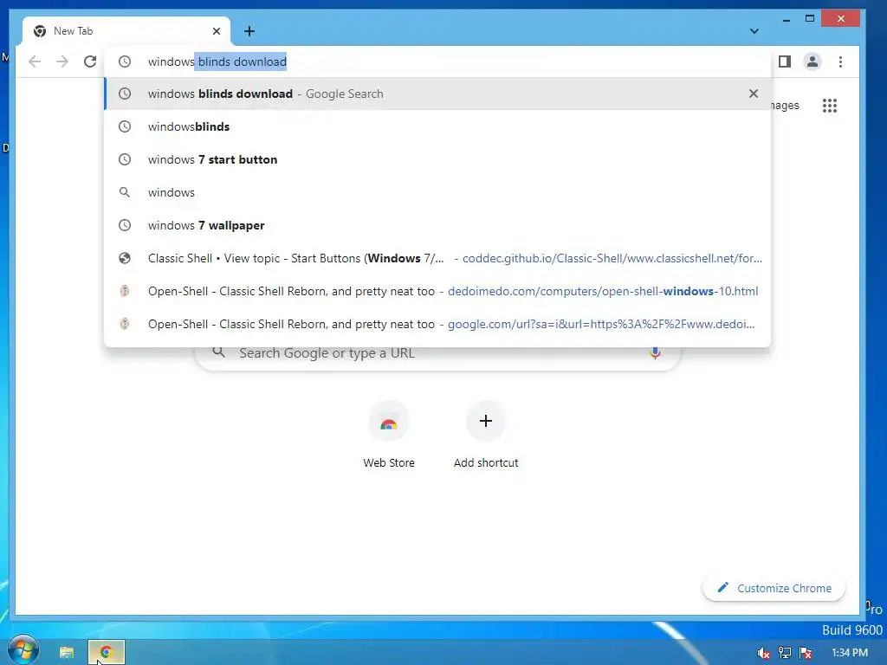Screen dimensions: 887x665
Task: Open the Windows Start orb
Action: [x=23, y=650]
